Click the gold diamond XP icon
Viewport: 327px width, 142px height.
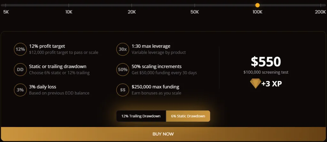(255, 84)
